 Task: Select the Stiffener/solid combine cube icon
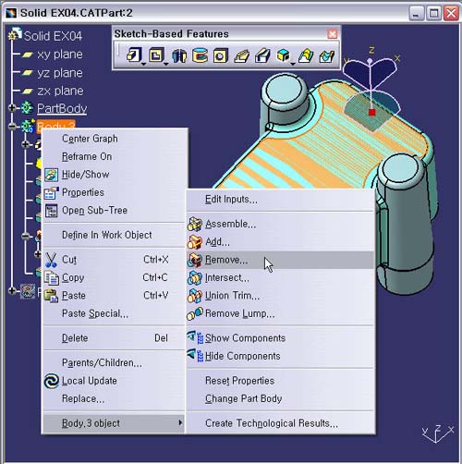(283, 55)
